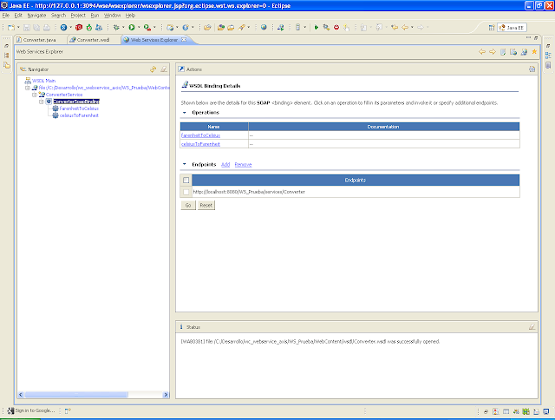Select celsiusToFarenheit node in Navigator tree
This screenshot has width=555, height=420.
click(79, 115)
